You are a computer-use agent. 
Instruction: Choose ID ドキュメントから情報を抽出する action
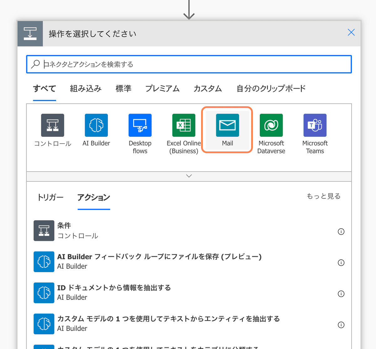(189, 293)
